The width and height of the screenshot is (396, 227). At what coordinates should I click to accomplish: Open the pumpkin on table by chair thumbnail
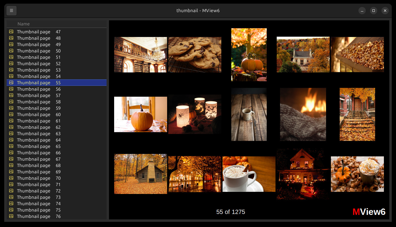(x=140, y=114)
